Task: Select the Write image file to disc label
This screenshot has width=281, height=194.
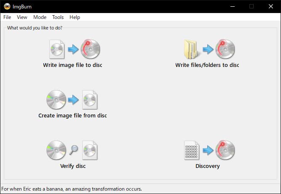Action: click(72, 65)
